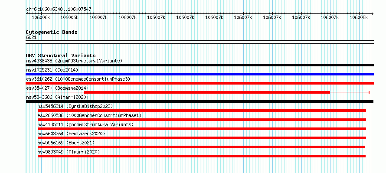Screen dimensions: 386x173
Task: Click the 106008k ruler tick label
Action: pos(359,17)
